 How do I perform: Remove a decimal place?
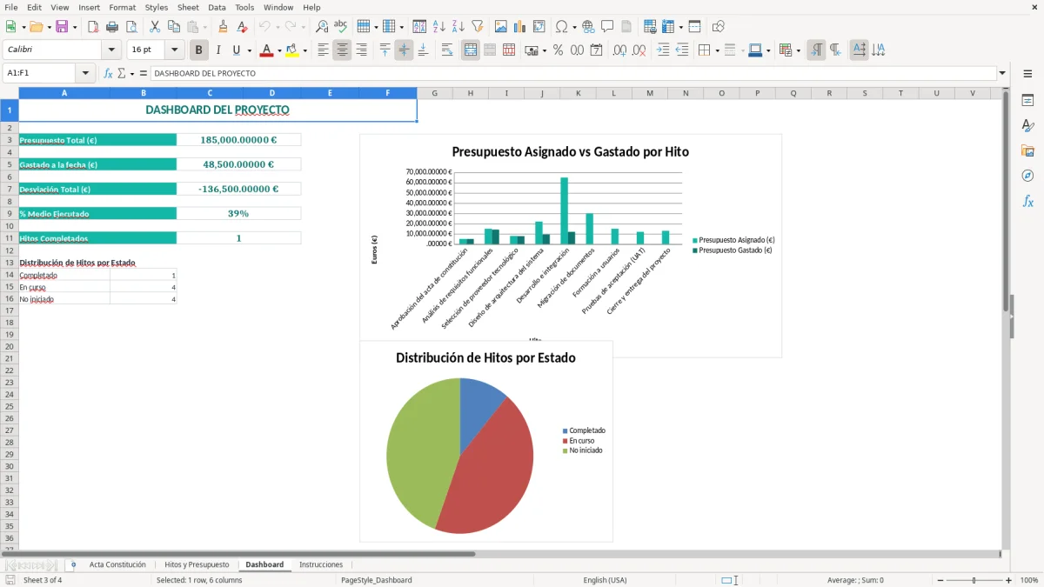639,50
